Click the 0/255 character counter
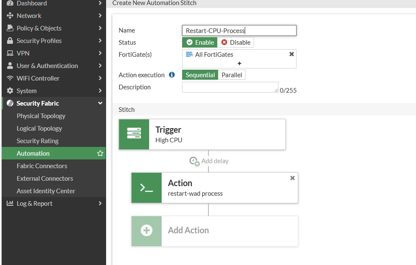Screen dimensions: 416x265 [288, 91]
